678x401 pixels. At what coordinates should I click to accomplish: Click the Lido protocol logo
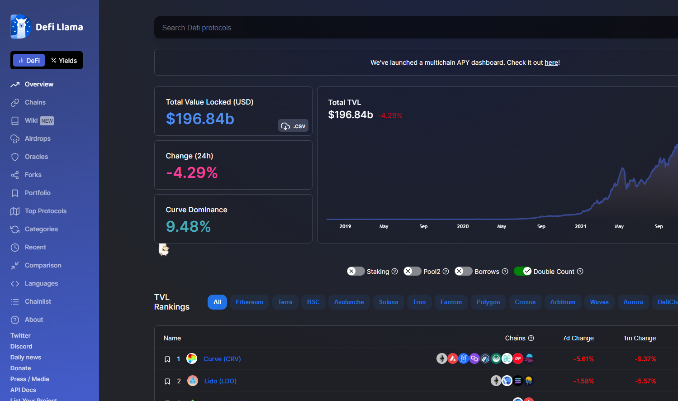point(193,381)
